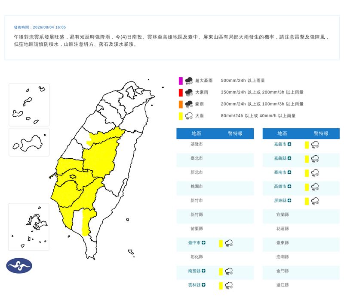Click the 豪雨 legend cloud icon
This screenshot has width=344, height=305.
point(189,104)
